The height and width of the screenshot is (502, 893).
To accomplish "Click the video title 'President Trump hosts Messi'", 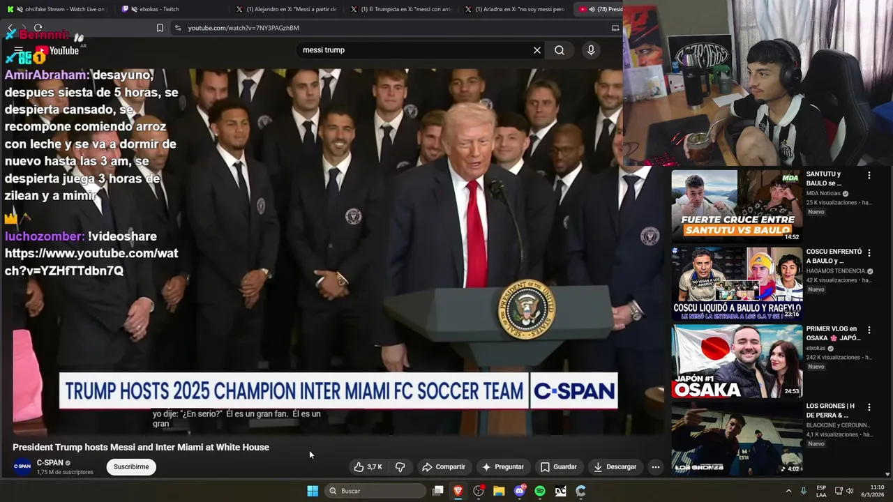I will 141,448.
